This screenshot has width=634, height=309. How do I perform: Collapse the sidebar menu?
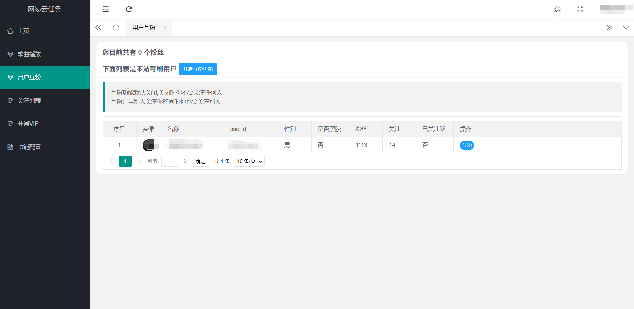click(x=105, y=9)
